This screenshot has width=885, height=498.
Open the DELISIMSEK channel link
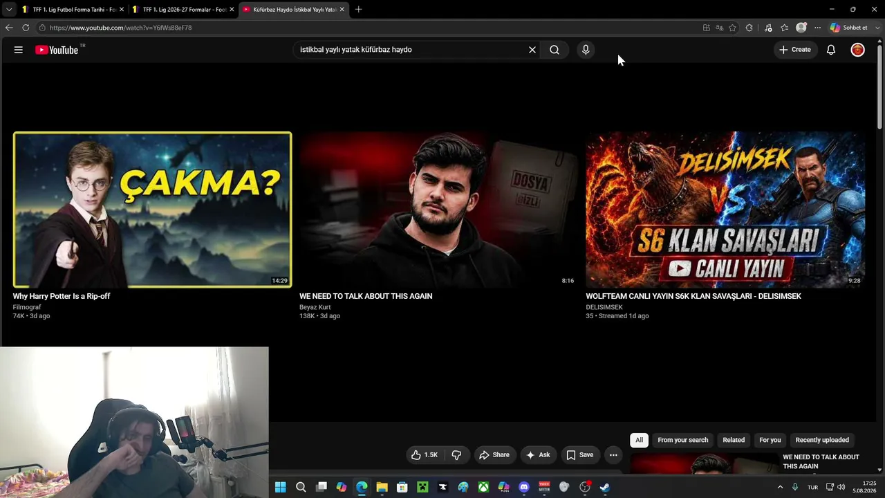(604, 307)
